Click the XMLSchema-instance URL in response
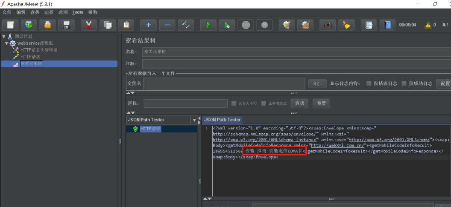 [x=265, y=140]
